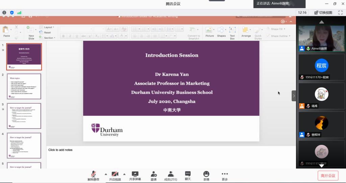Open the members list 成员(255)
Viewport: 346px width, 183px height.
pos(171,176)
